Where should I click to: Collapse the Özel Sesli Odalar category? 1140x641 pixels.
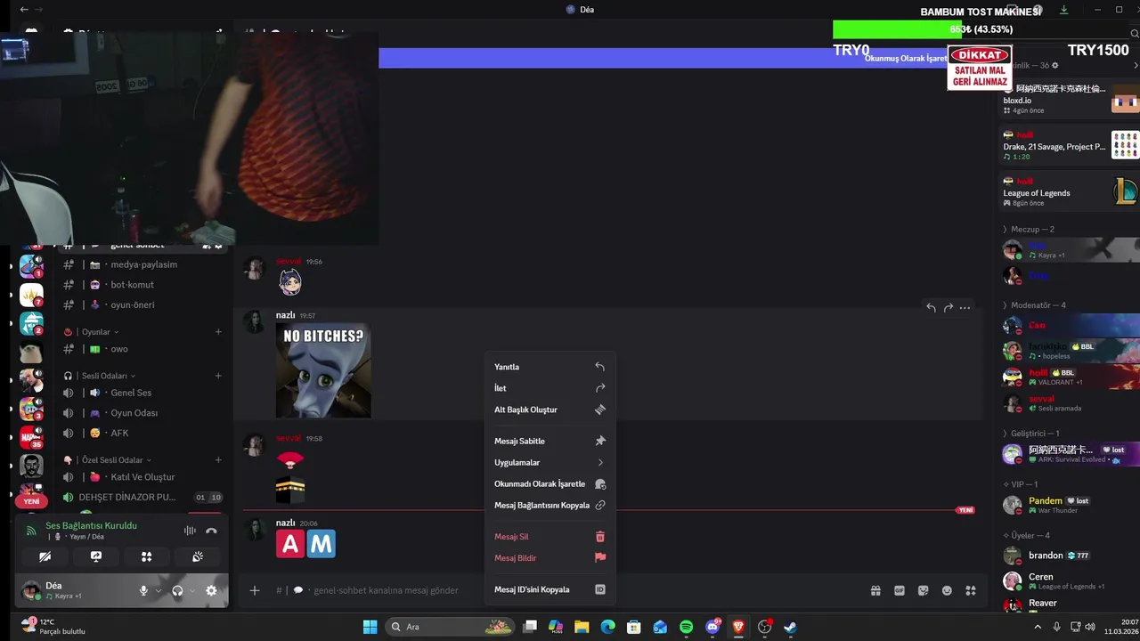[114, 460]
